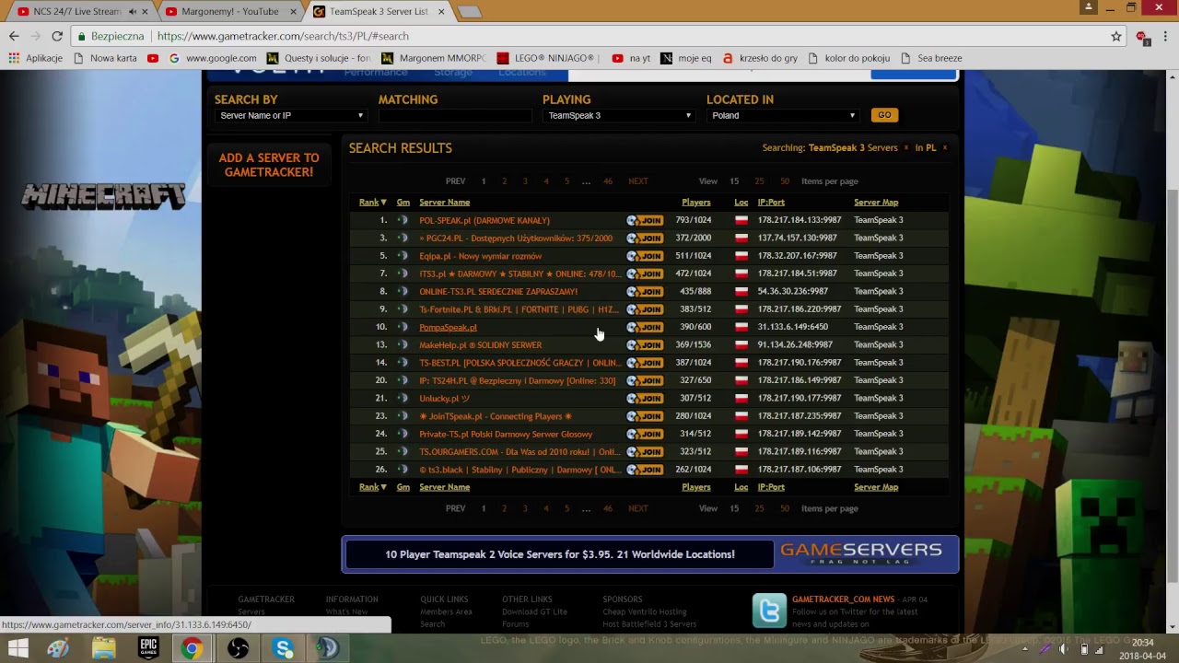
Task: Go back in browser history
Action: coord(14,36)
